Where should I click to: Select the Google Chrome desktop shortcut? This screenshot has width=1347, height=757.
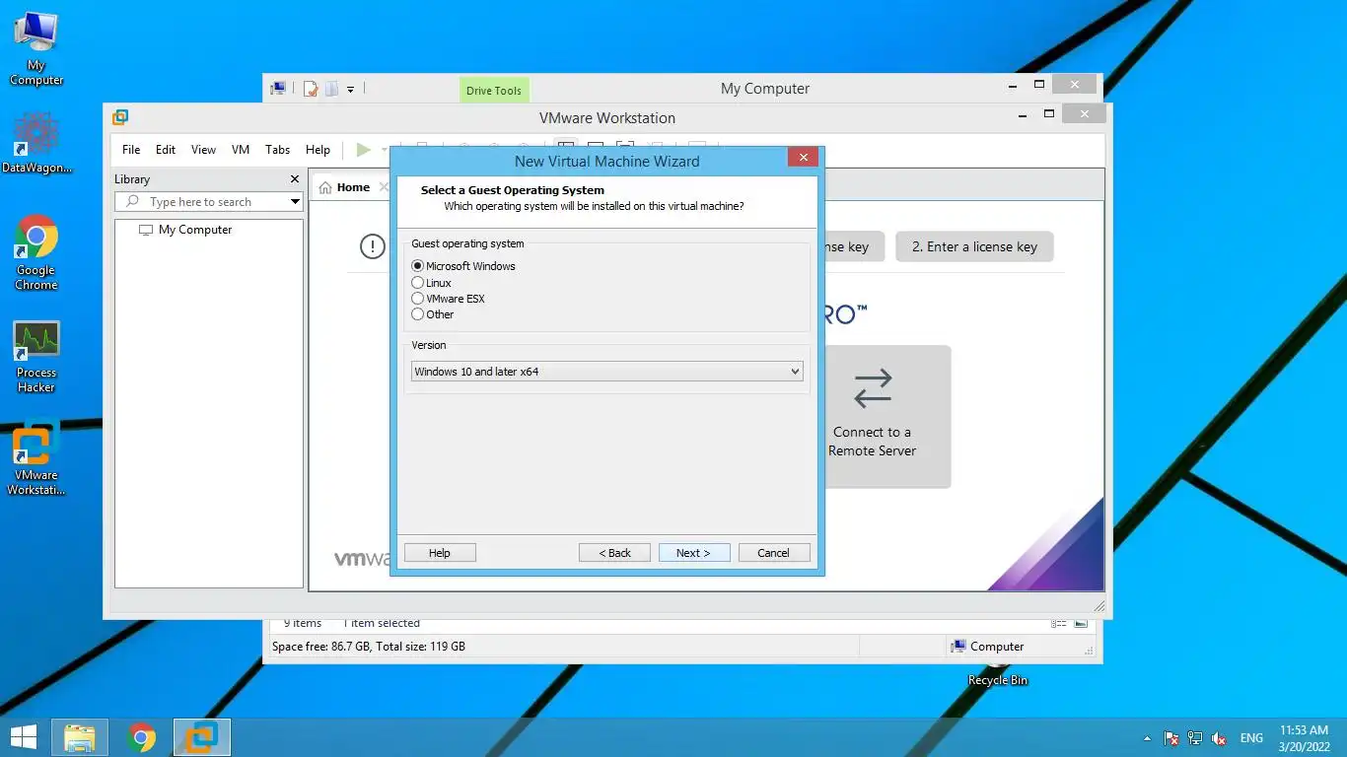coord(36,253)
